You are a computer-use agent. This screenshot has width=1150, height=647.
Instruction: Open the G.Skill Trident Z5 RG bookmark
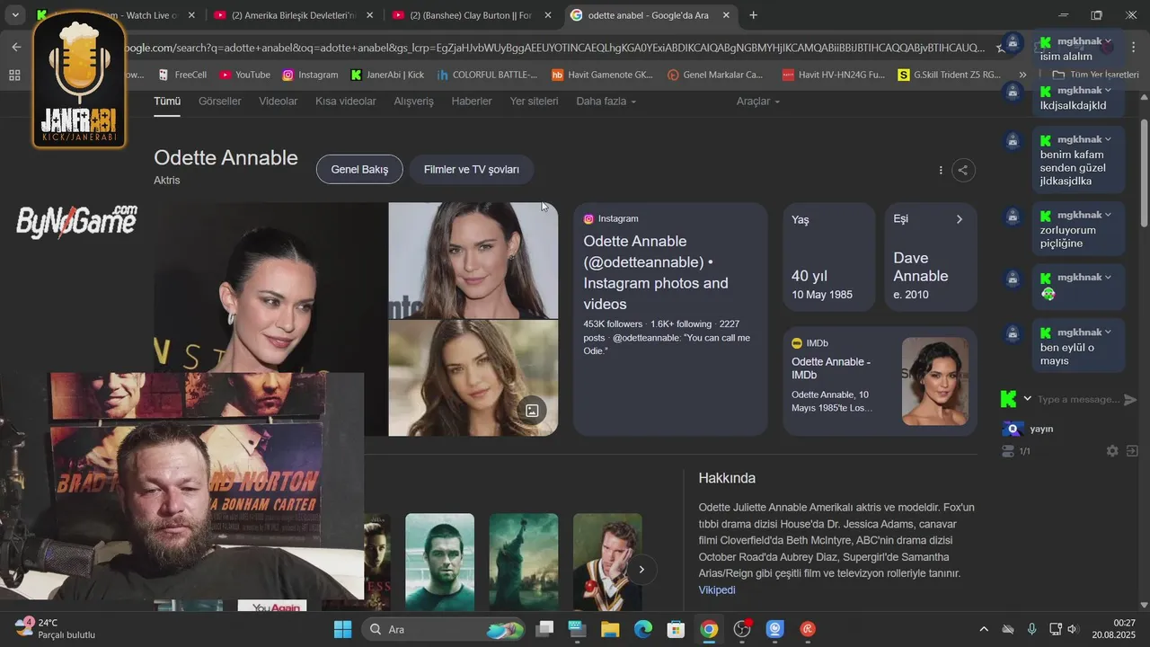[949, 75]
